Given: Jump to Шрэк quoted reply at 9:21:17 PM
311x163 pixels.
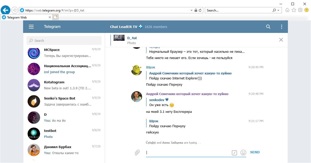Looking at the screenshot, I should (166, 124).
